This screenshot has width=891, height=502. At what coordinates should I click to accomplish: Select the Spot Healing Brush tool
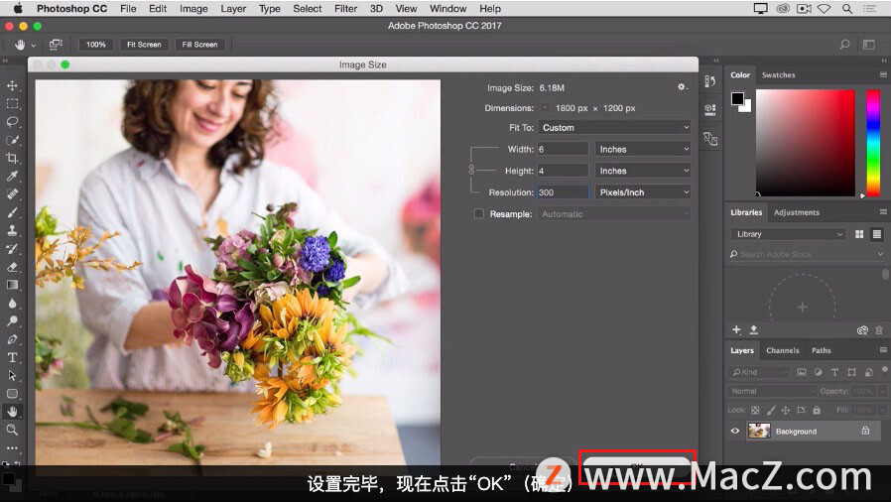pos(12,194)
